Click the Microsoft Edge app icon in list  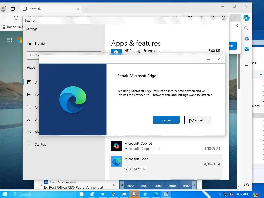(x=116, y=161)
